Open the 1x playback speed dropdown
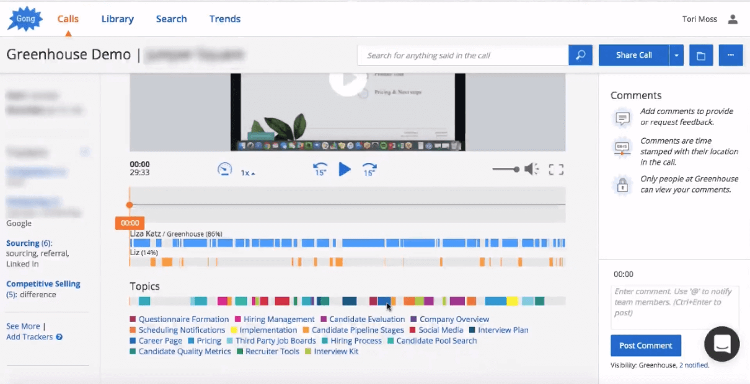Screen dimensions: 750x384 (x=248, y=173)
